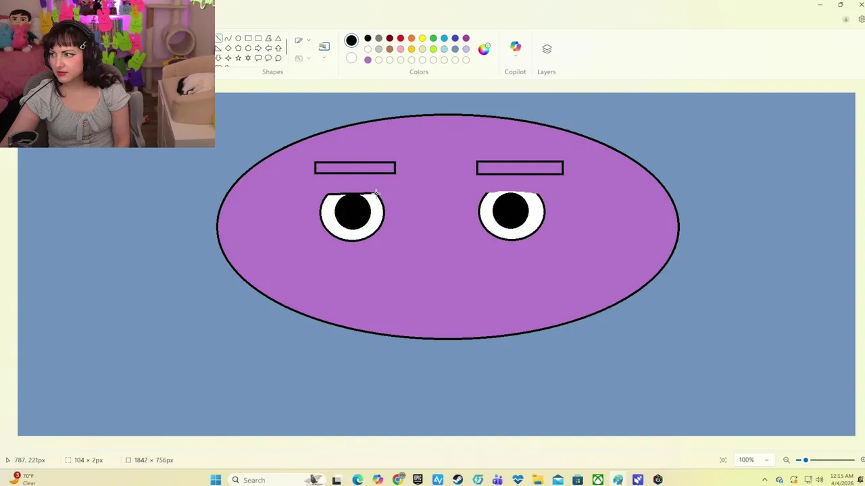
Task: Open Microsoft Edge from the taskbar
Action: click(x=357, y=480)
